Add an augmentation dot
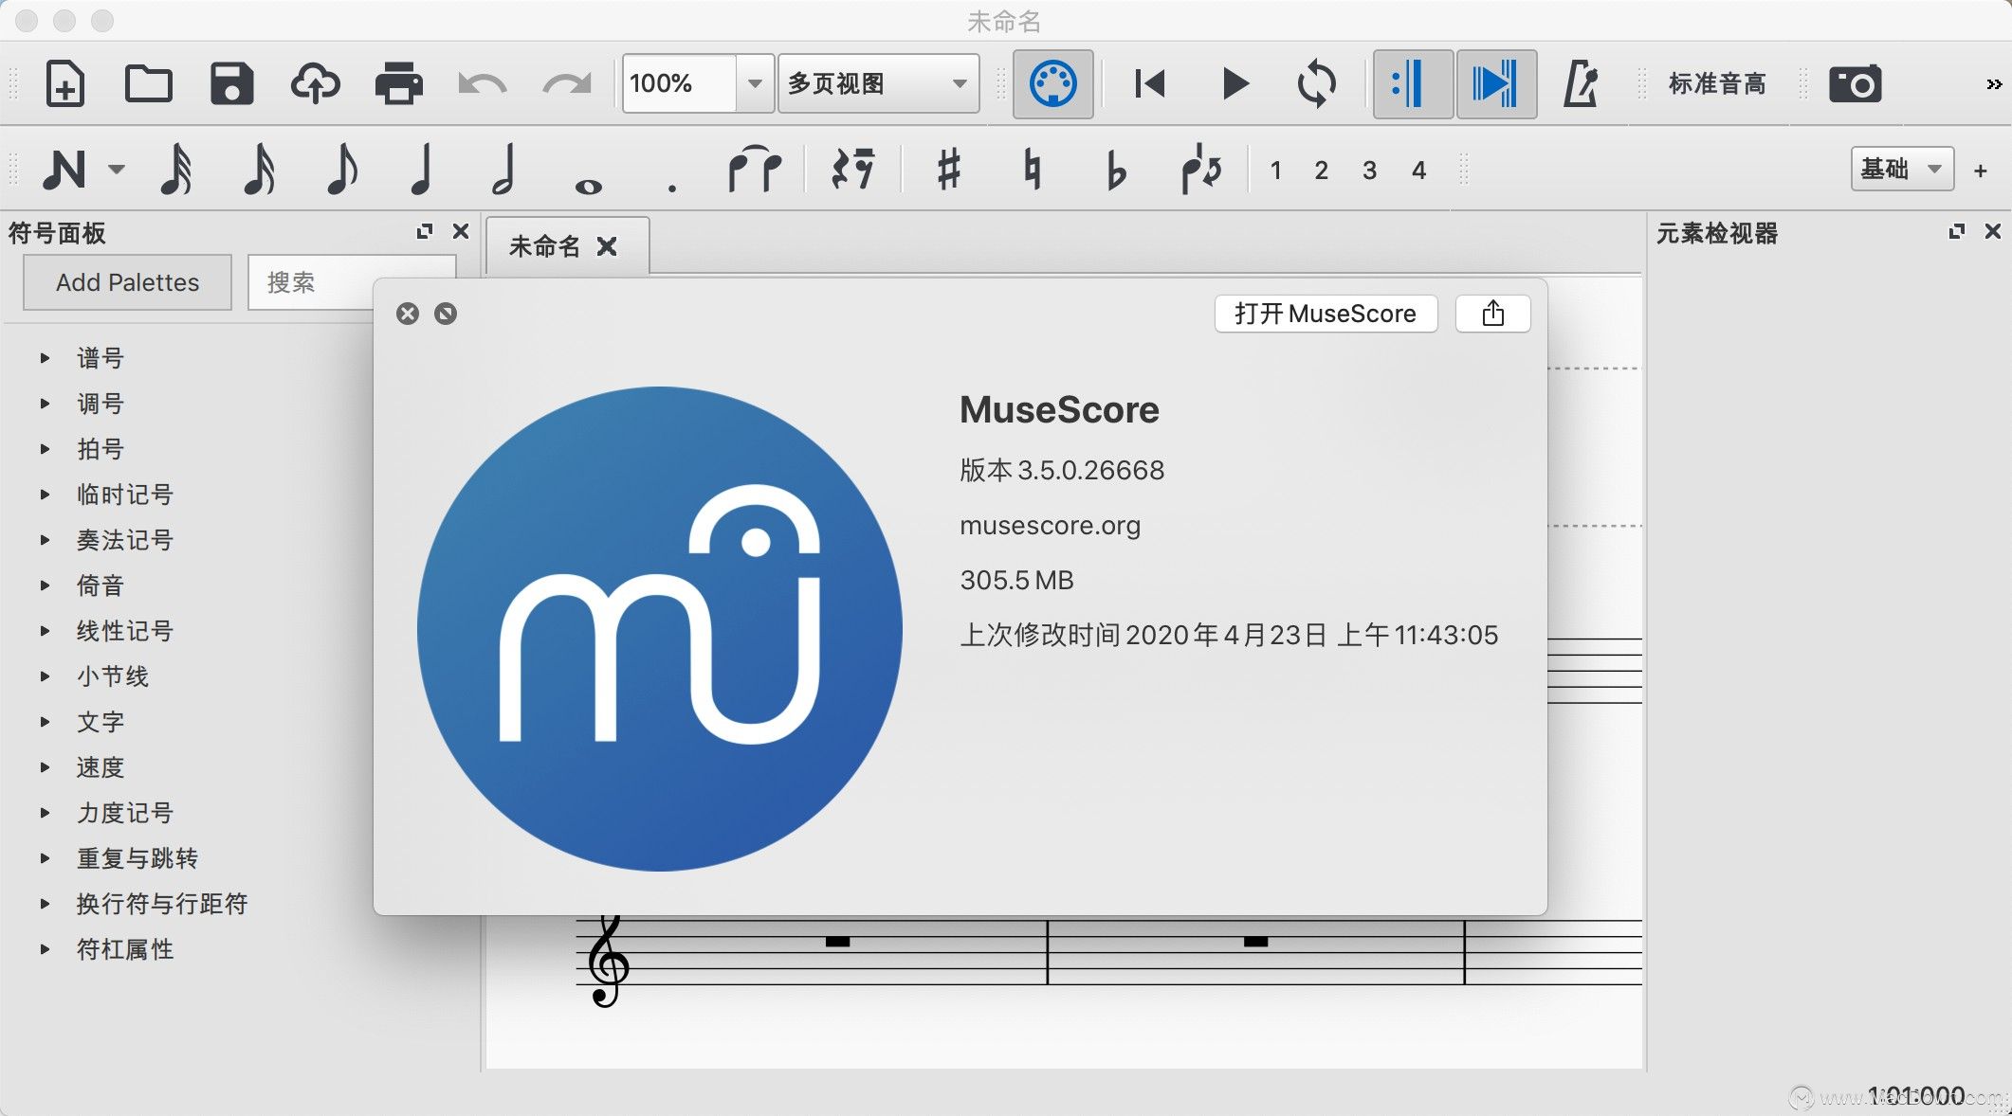Image resolution: width=2012 pixels, height=1116 pixels. point(672,188)
